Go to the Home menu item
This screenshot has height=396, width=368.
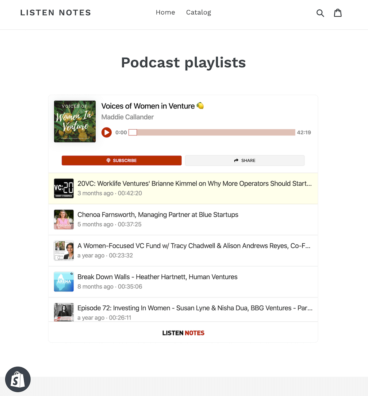(x=165, y=12)
